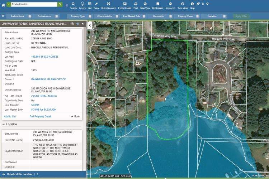Image resolution: width=269 pixels, height=179 pixels.
Task: Focus the Find a location field
Action: click(34, 4)
